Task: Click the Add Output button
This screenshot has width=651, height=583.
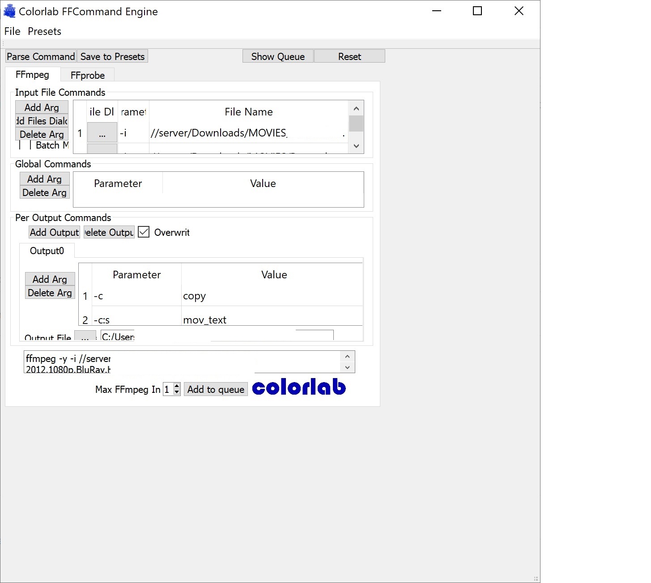Action: (x=54, y=232)
